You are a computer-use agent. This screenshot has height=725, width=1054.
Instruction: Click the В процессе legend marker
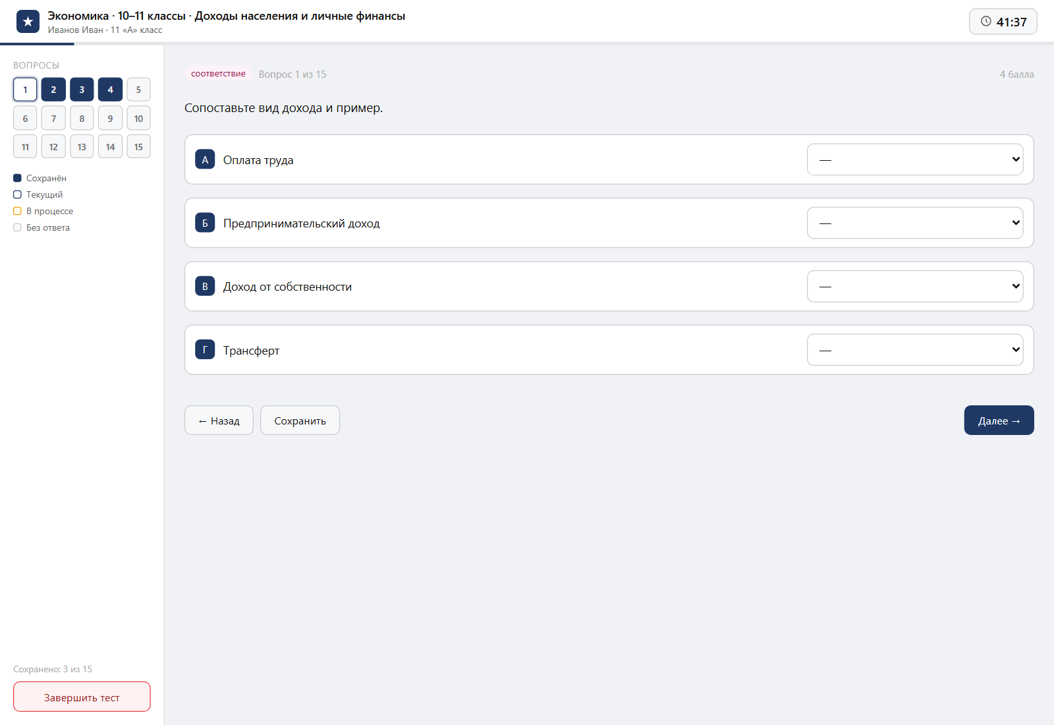pos(17,211)
